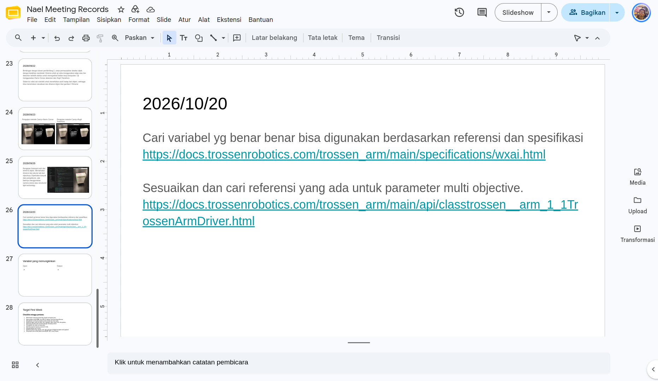The width and height of the screenshot is (658, 381).
Task: Choose the select cursor tool
Action: pos(169,38)
